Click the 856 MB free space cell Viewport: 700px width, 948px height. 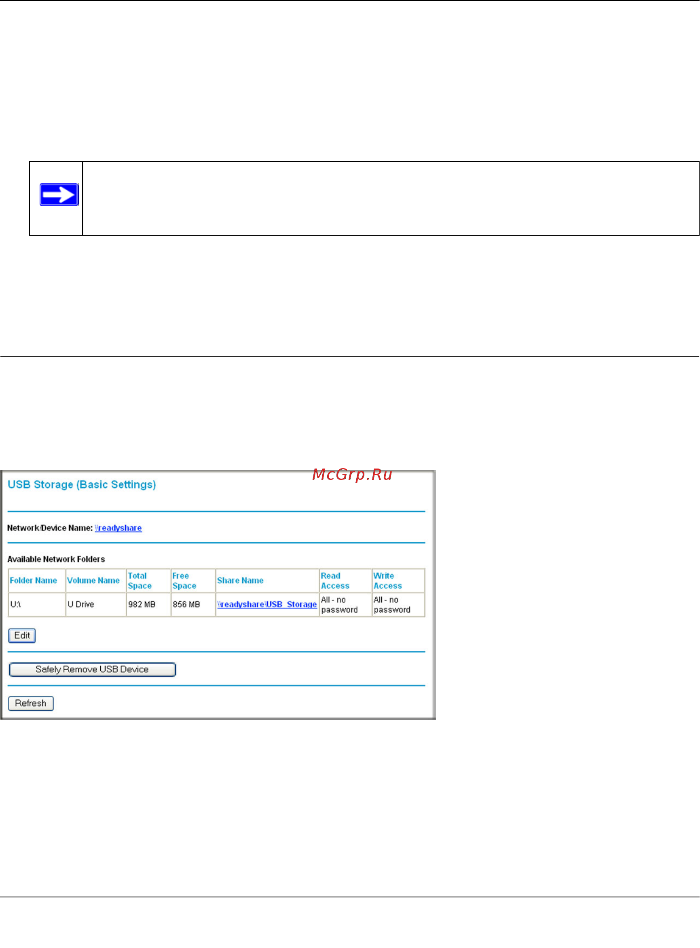pyautogui.click(x=193, y=605)
